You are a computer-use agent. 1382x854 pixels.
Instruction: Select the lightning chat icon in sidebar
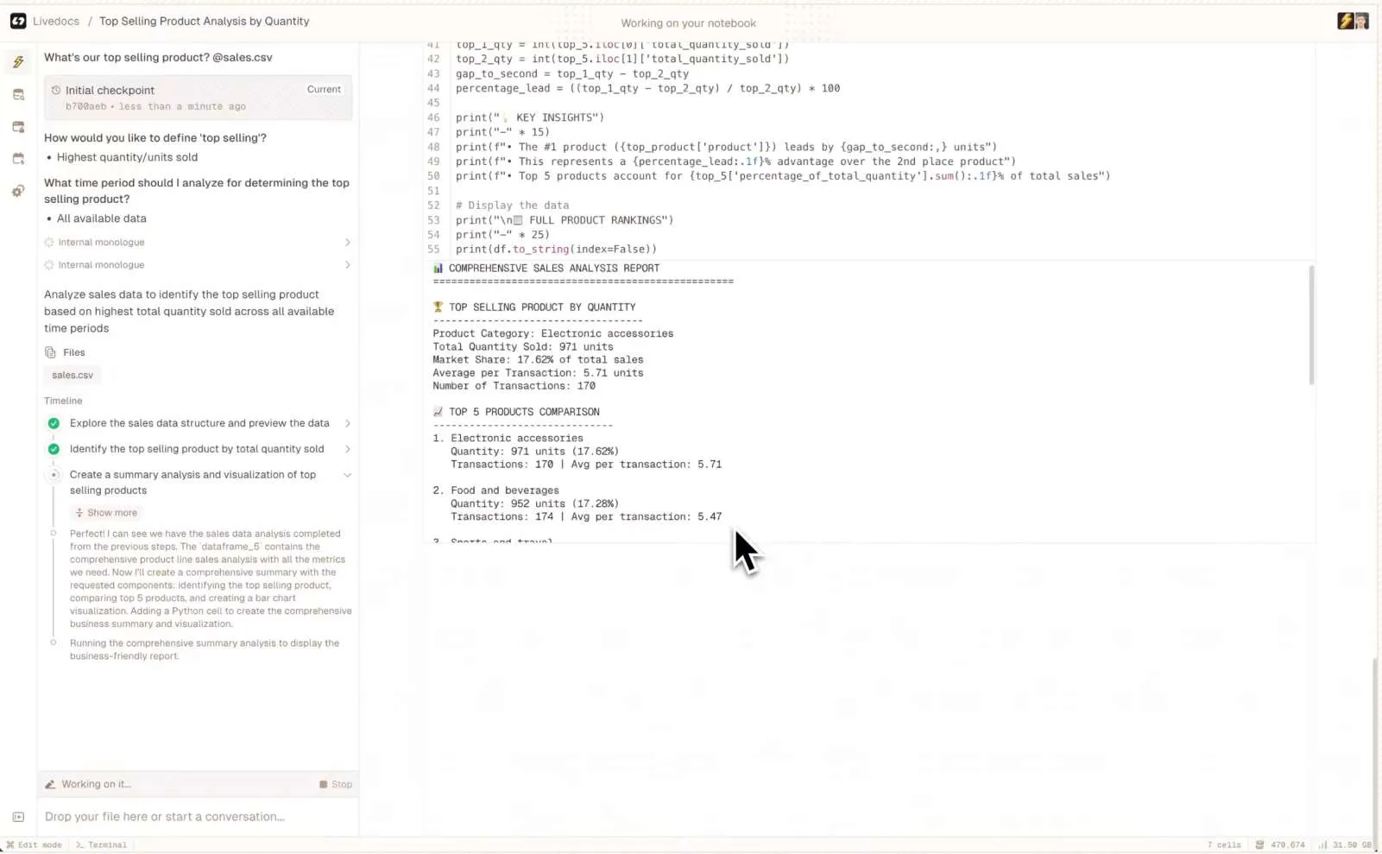(x=18, y=61)
